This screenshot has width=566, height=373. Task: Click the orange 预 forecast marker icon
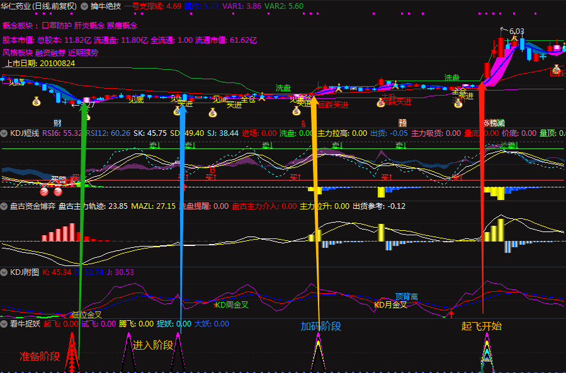coord(402,123)
